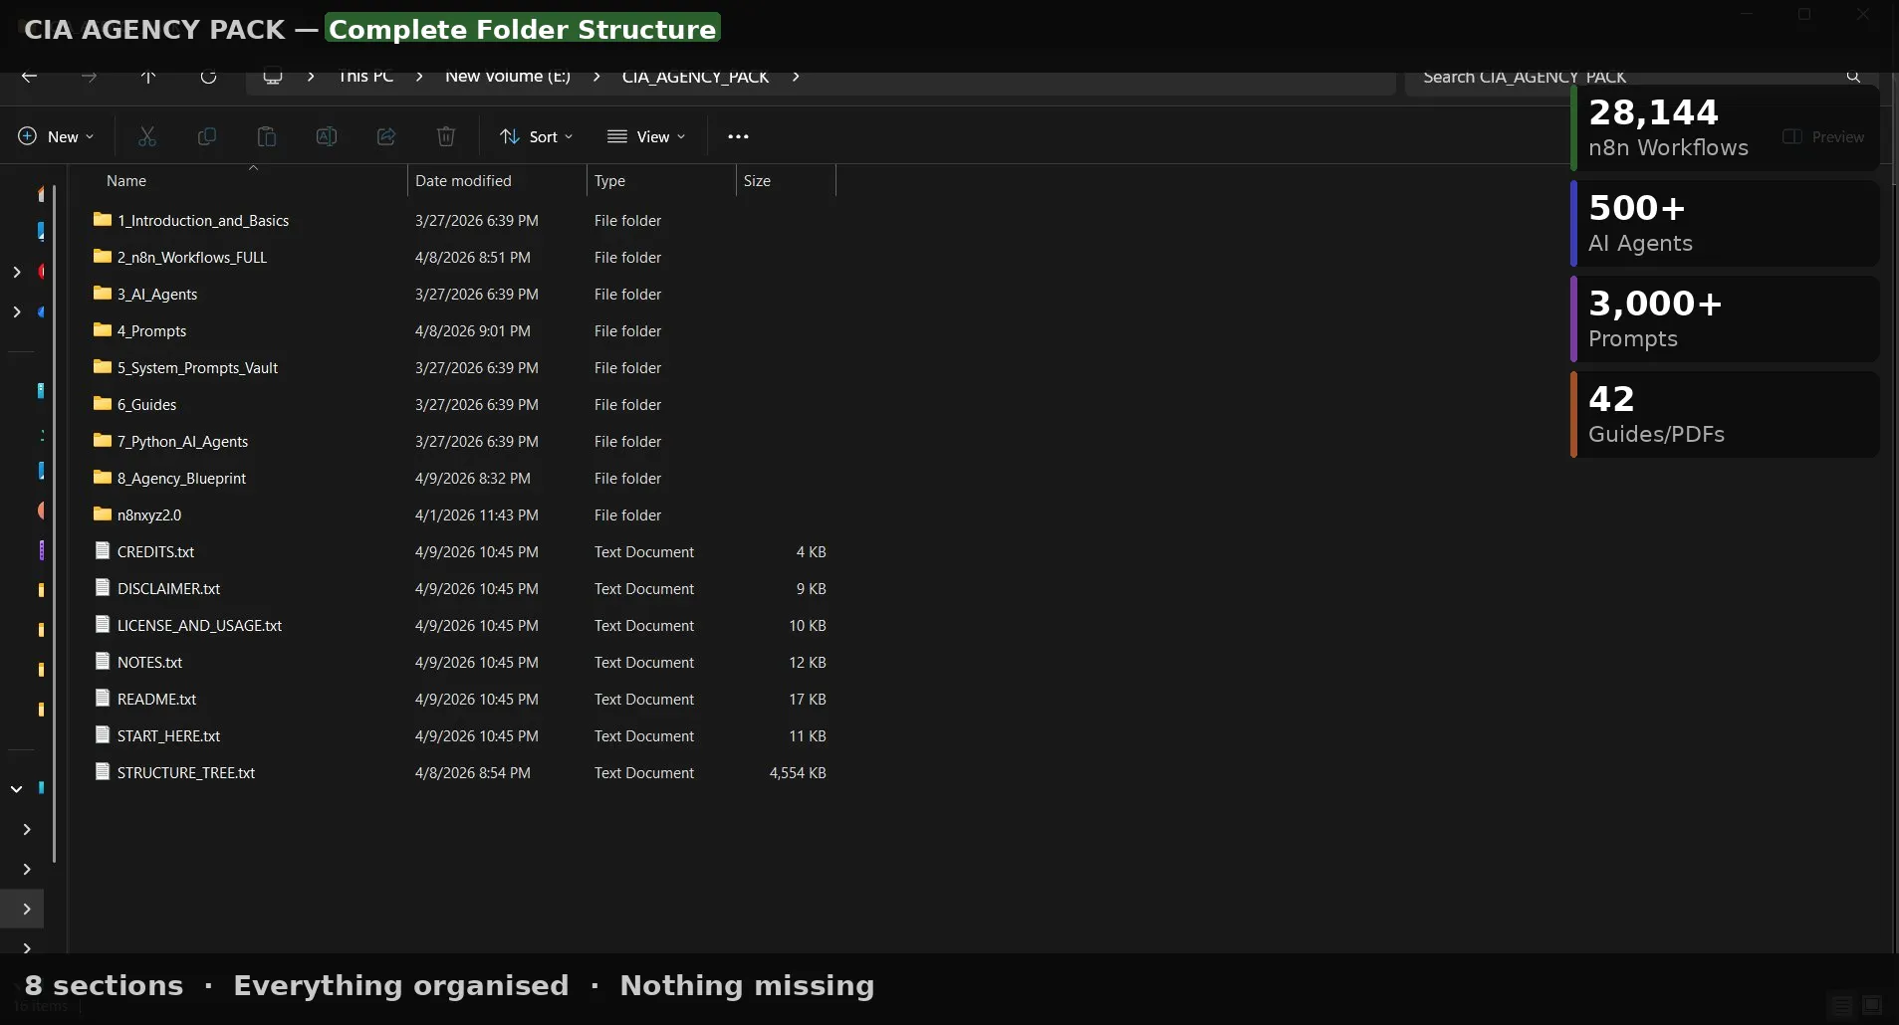1899x1025 pixels.
Task: Click the 4,554 KB size value
Action: pos(798,772)
